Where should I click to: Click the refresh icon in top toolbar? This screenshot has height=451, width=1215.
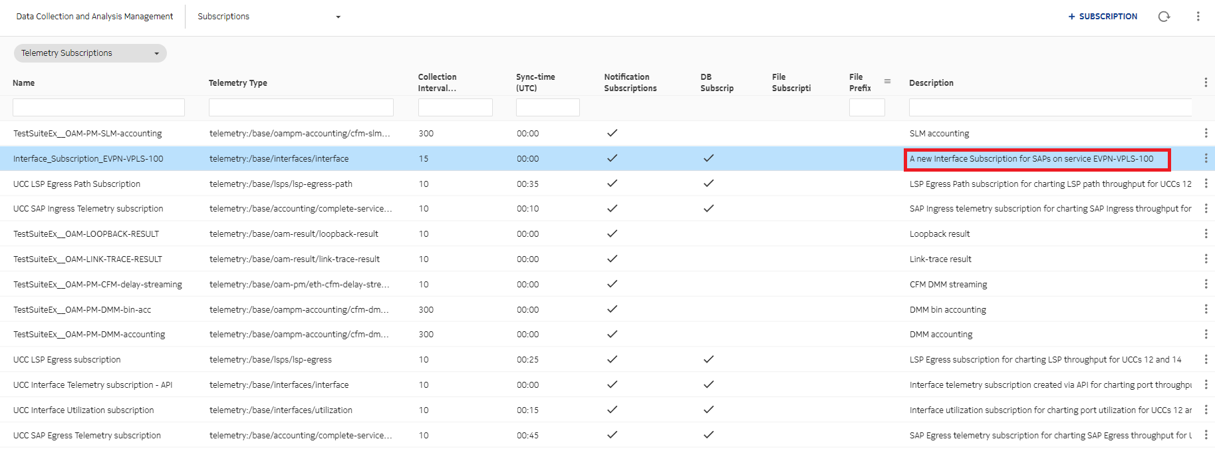(1164, 17)
